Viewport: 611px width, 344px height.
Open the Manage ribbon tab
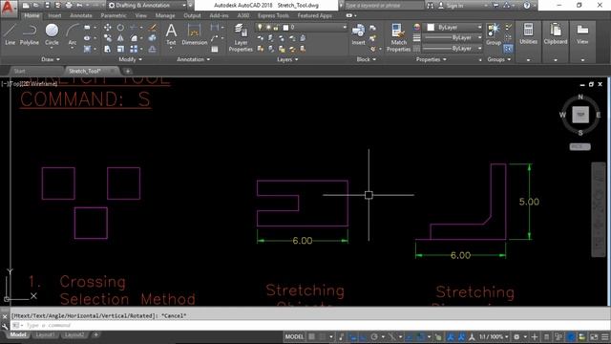click(x=165, y=15)
